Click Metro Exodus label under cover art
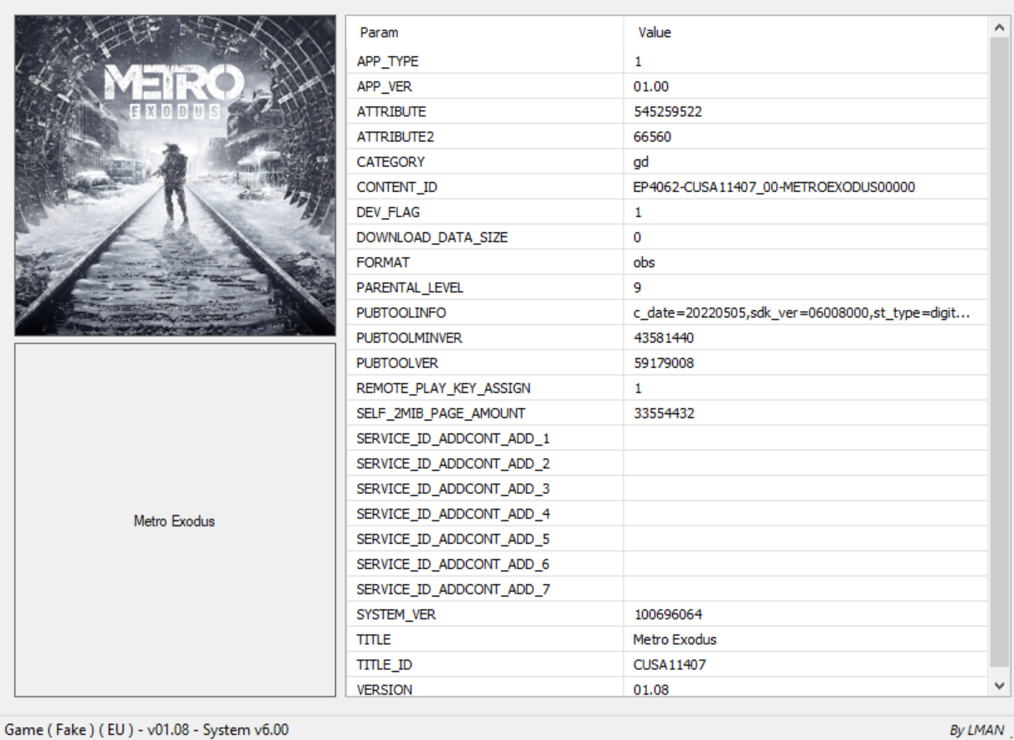The height and width of the screenshot is (740, 1014). point(174,521)
